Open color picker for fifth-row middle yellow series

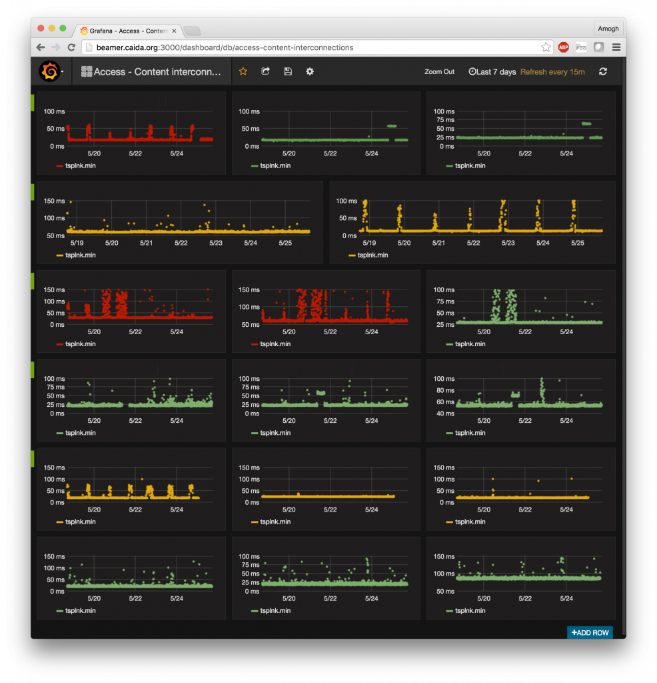(255, 522)
